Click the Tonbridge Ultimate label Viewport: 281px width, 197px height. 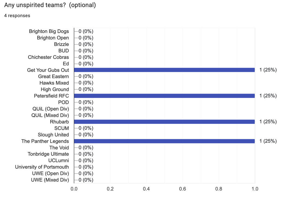48,154
